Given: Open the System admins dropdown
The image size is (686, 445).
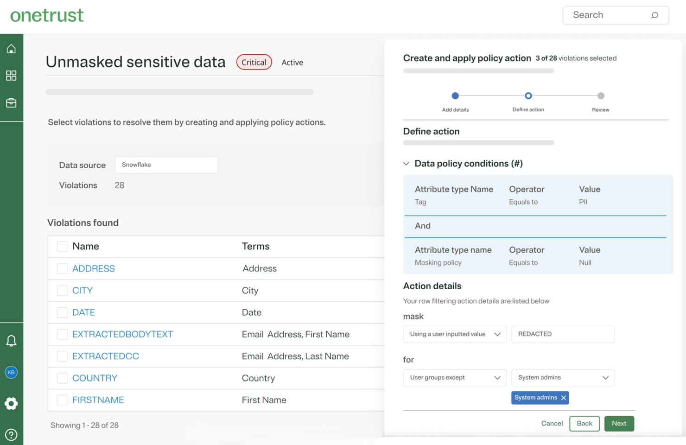Looking at the screenshot, I should (563, 378).
